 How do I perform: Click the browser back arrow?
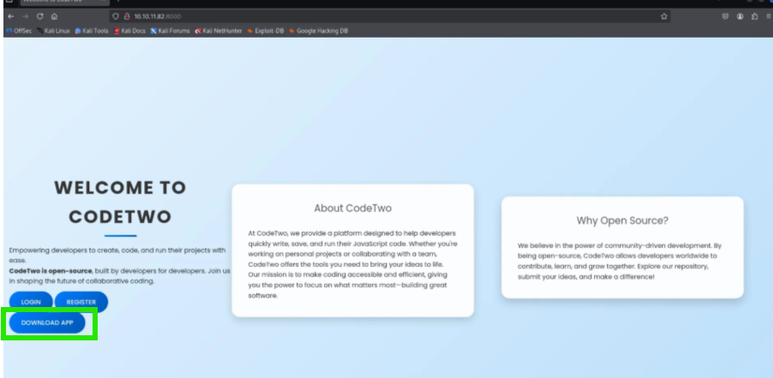coord(11,16)
